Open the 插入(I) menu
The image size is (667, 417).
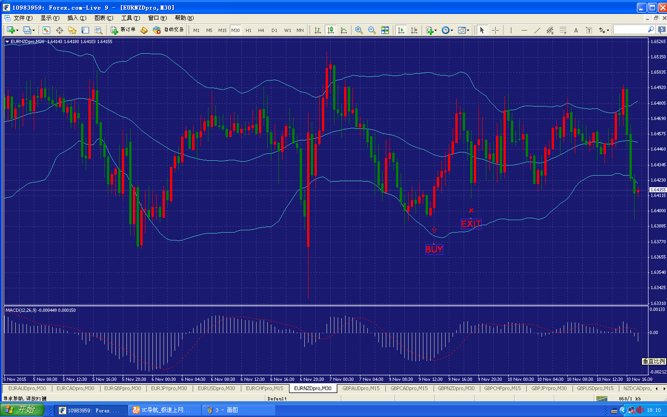[76, 18]
